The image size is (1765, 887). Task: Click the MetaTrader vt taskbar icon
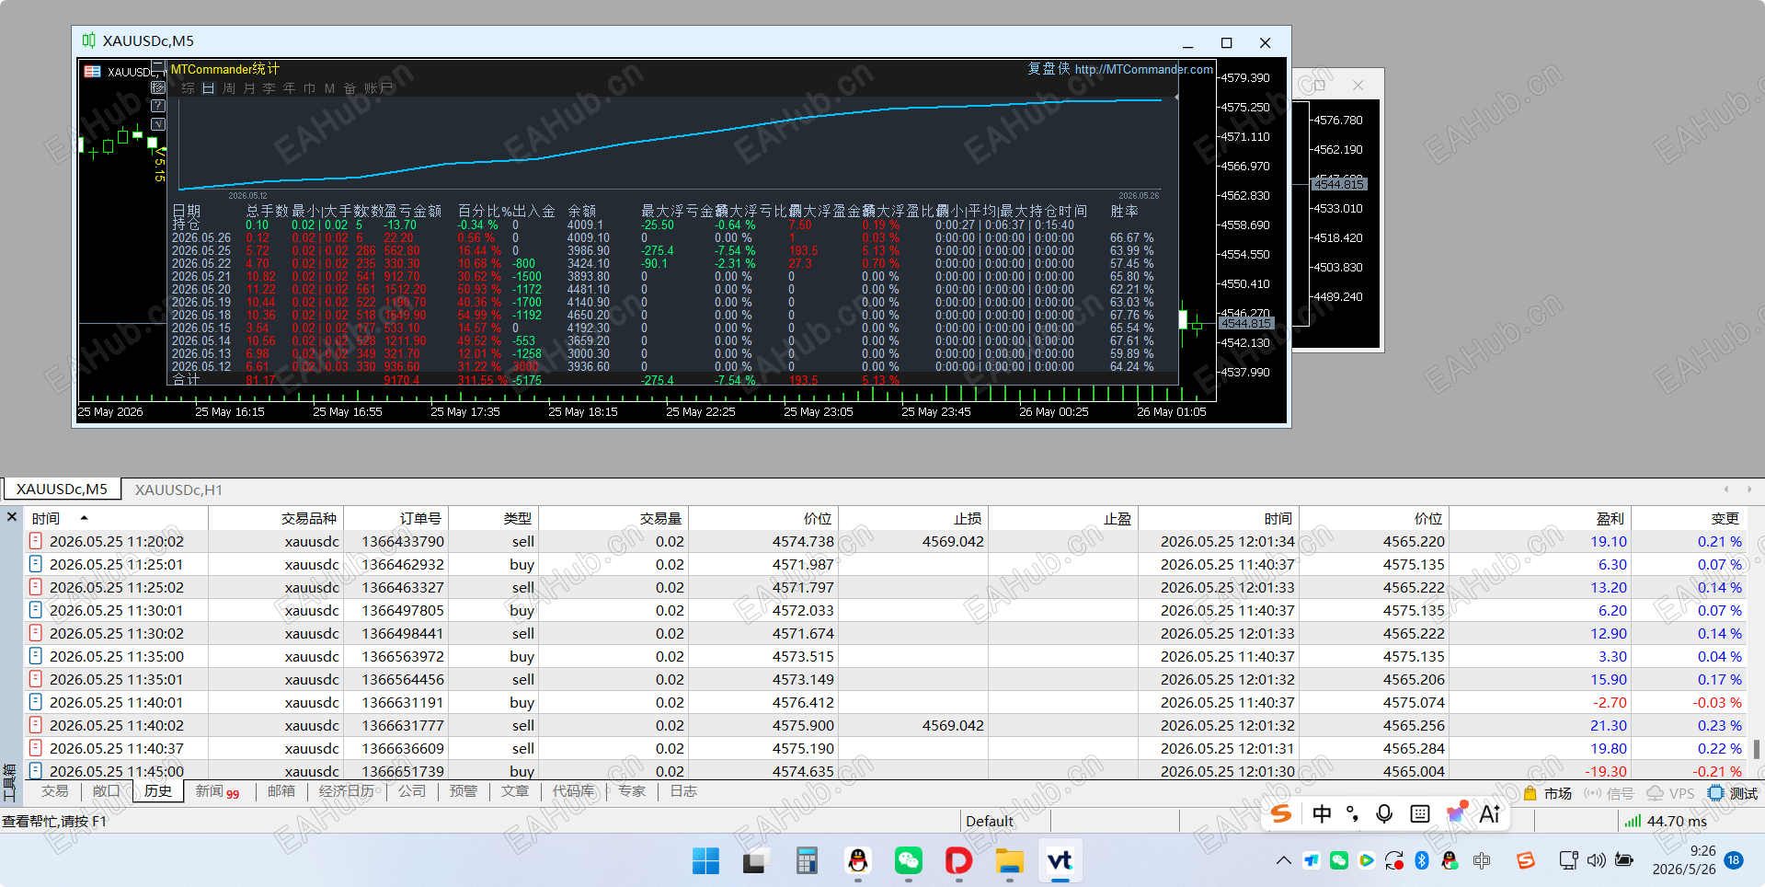[x=1060, y=861]
